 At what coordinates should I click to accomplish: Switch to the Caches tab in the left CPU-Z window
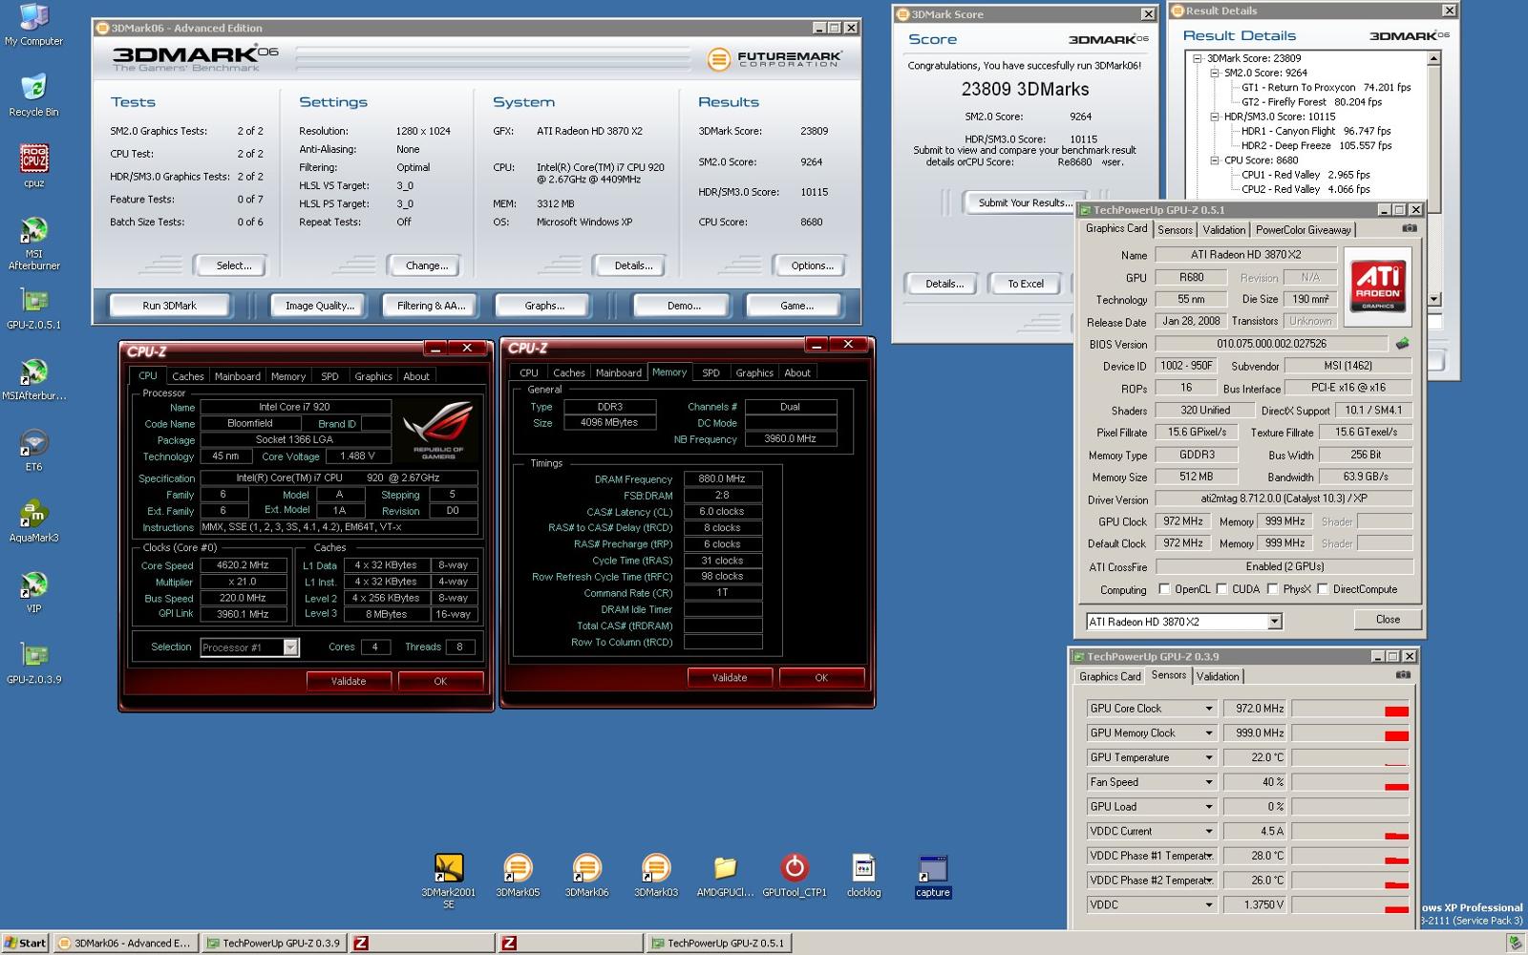tap(187, 376)
